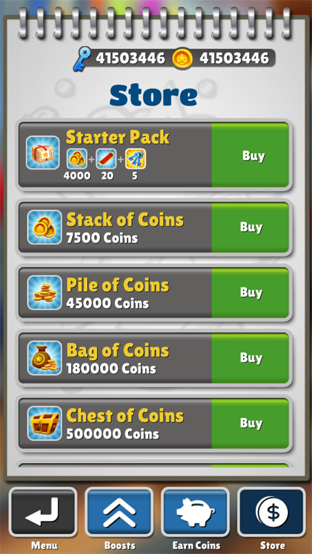Tap the hoverboard icon in Starter Pack

107,159
